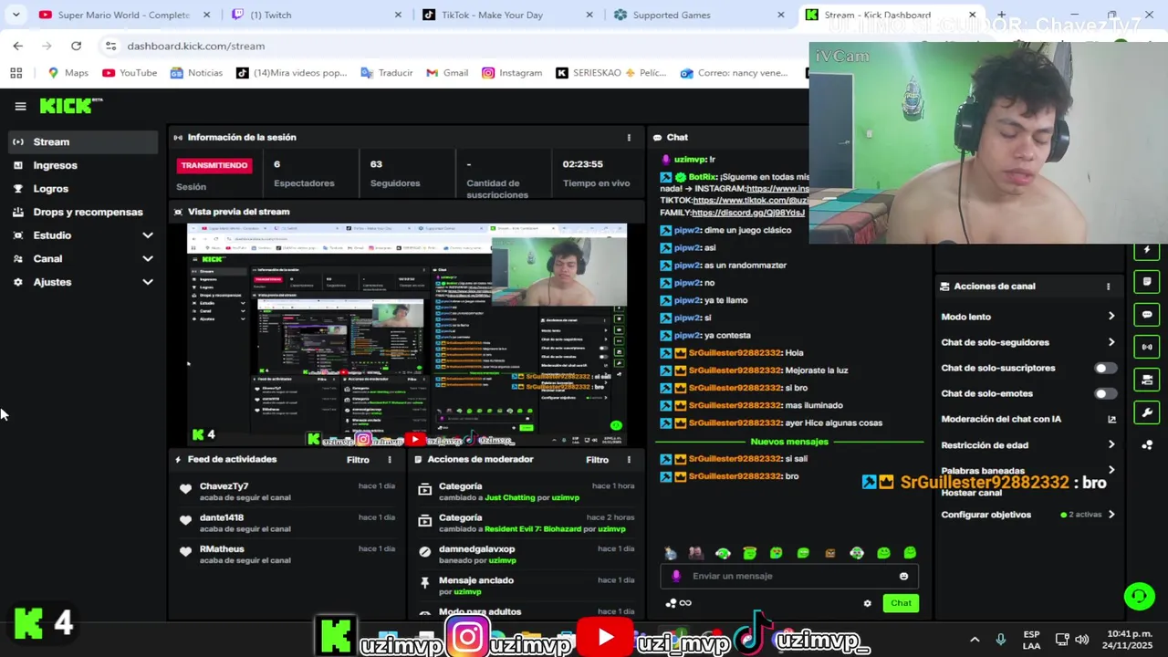Open the taskbar clock and date
The image size is (1168, 657).
click(x=1126, y=640)
